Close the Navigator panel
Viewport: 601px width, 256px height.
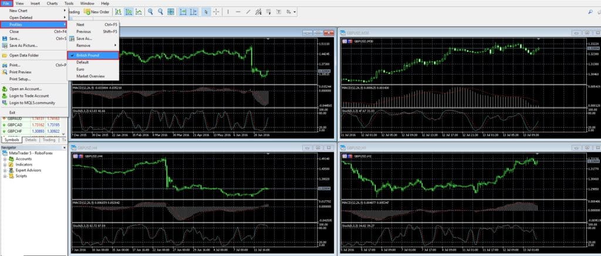tap(65, 147)
